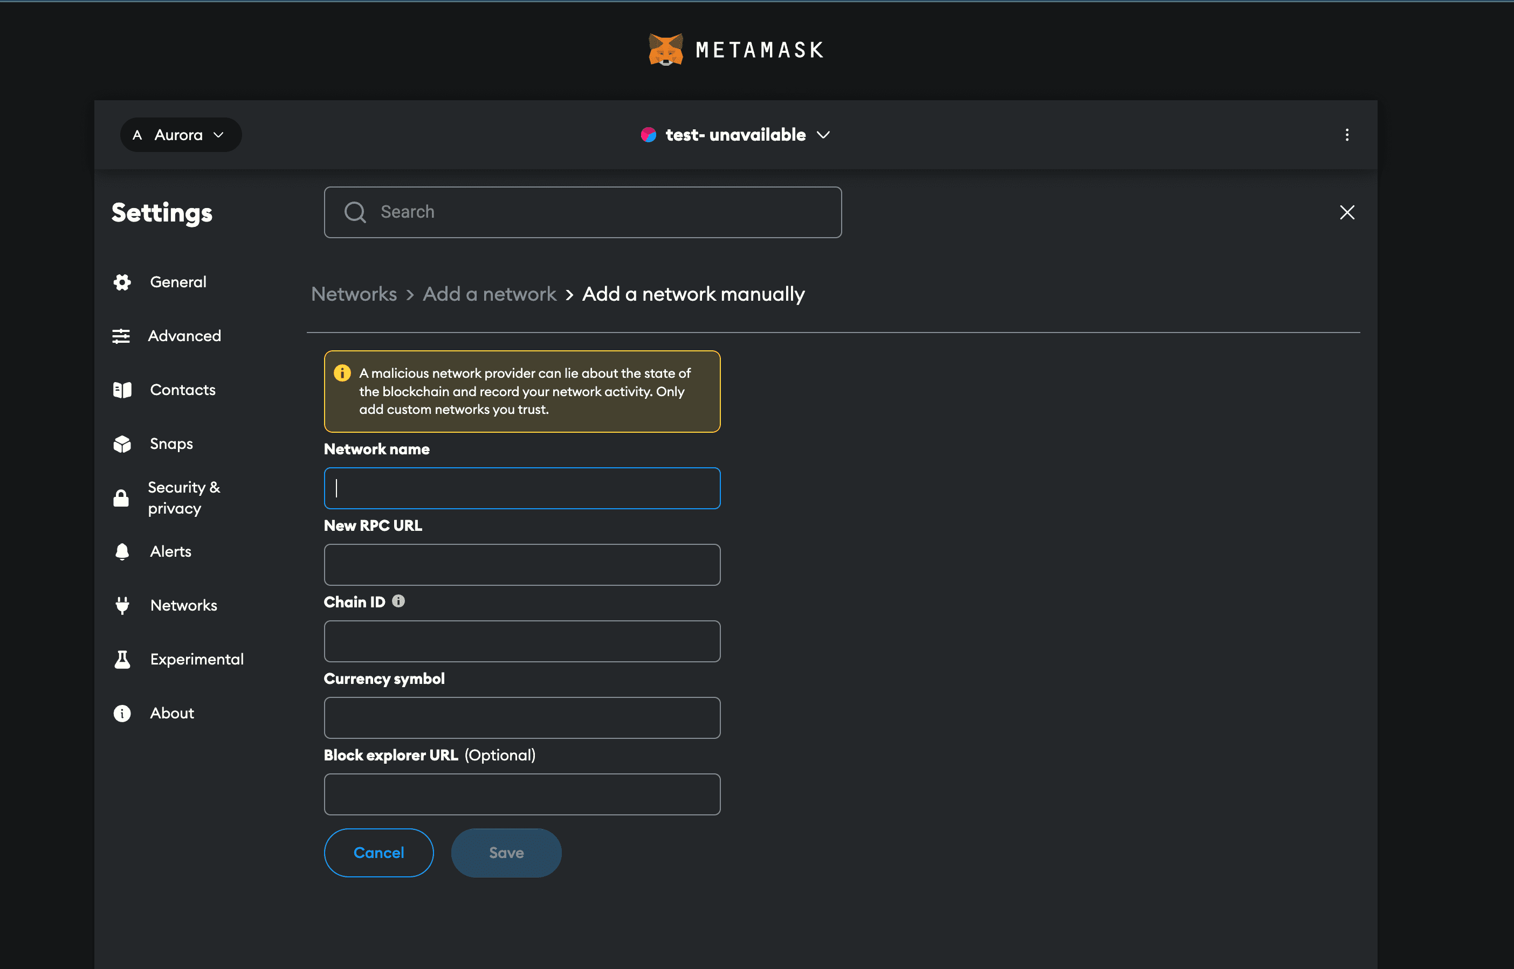Focus the New RPC URL input
The image size is (1514, 969).
(522, 565)
